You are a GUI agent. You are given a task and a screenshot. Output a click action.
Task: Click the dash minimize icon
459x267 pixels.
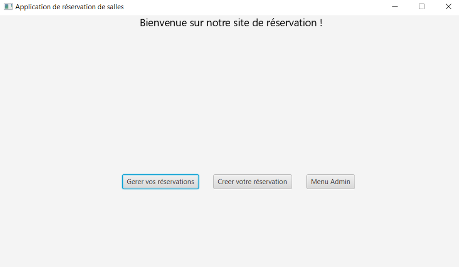[395, 7]
